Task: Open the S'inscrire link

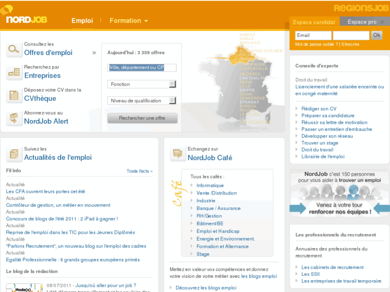Action: pyautogui.click(x=350, y=44)
